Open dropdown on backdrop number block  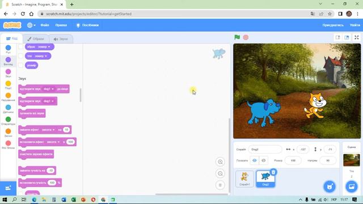41,56
